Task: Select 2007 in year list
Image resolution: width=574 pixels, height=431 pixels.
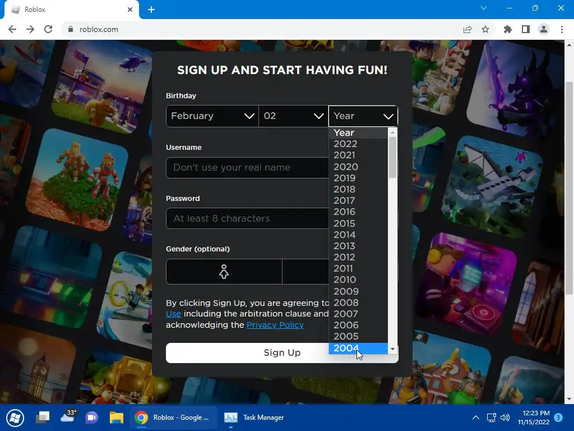Action: tap(358, 314)
